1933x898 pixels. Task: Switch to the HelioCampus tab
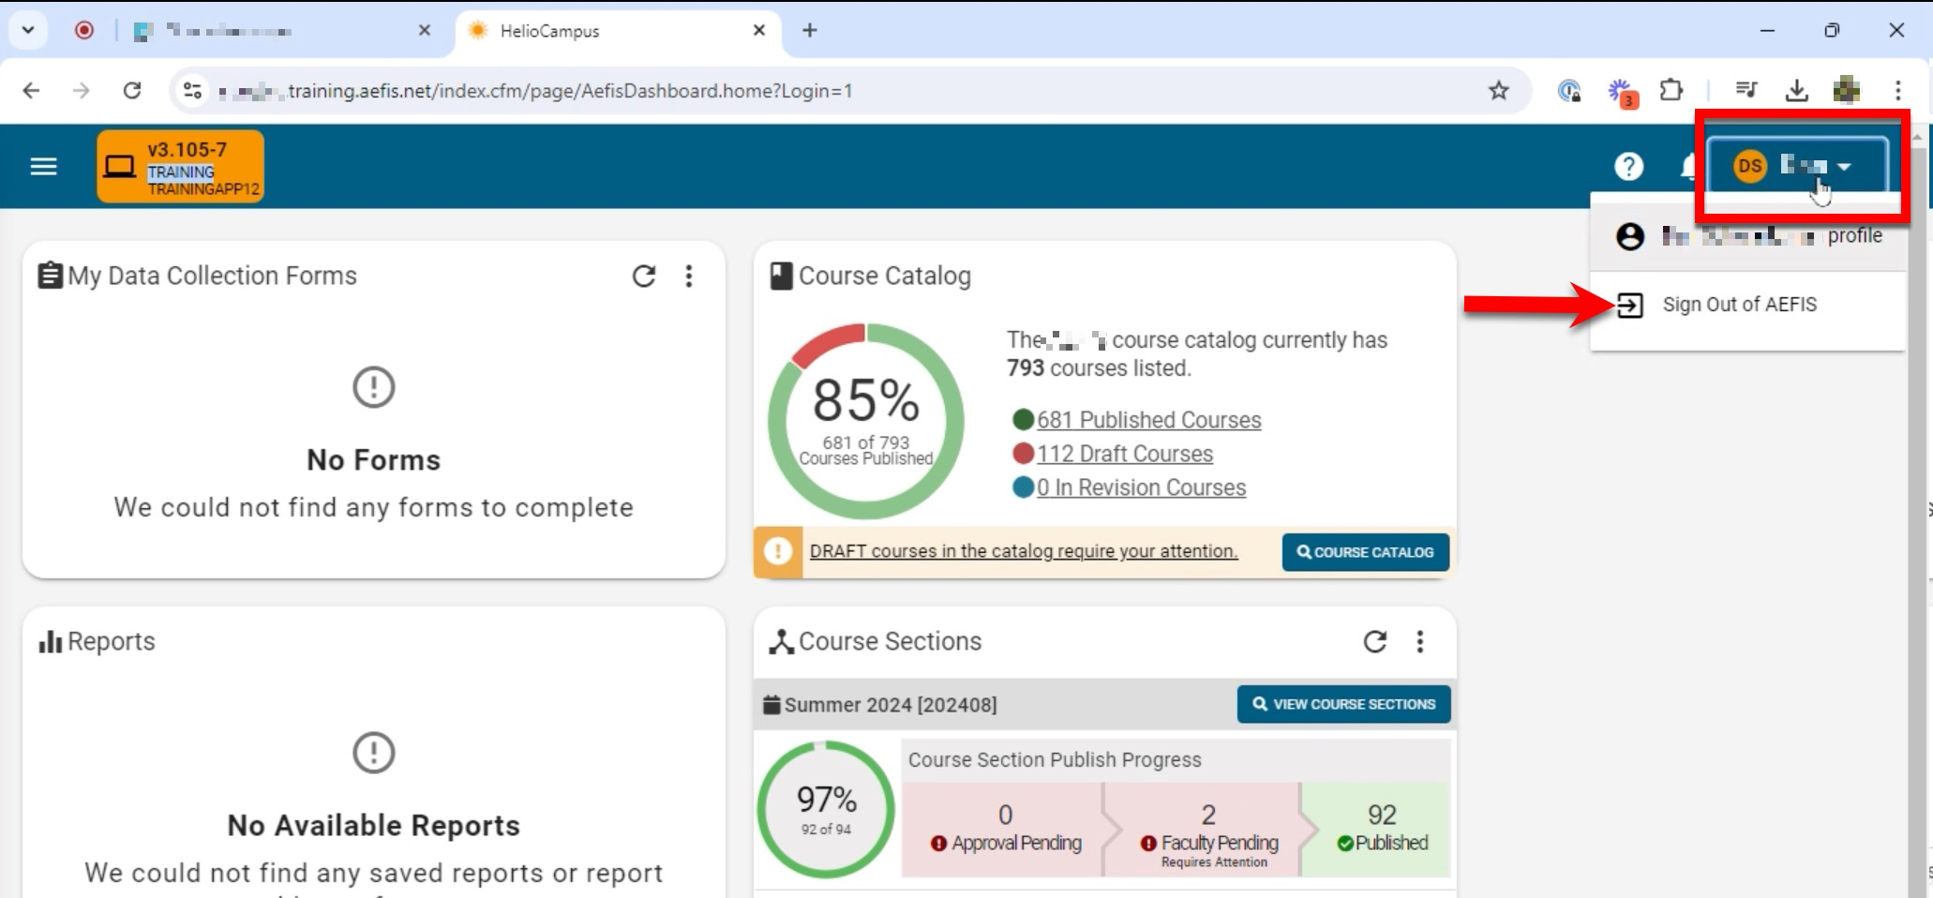click(600, 31)
